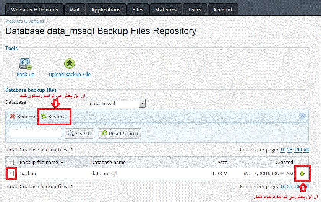
Task: Click the Reset Search button
Action: tap(120, 134)
